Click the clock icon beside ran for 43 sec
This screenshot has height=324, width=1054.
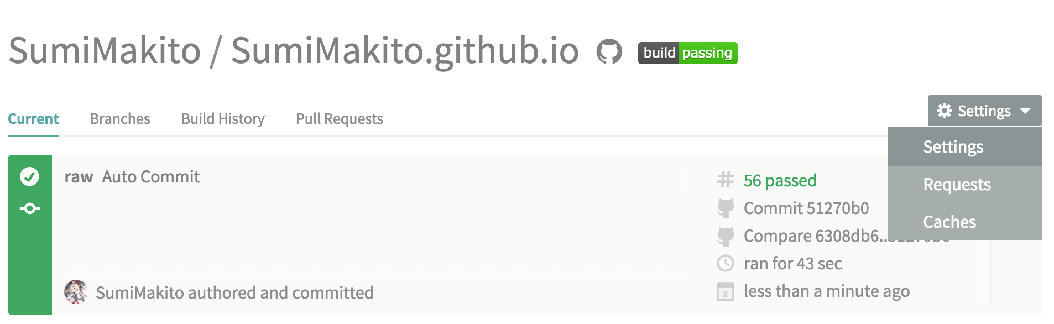(725, 263)
